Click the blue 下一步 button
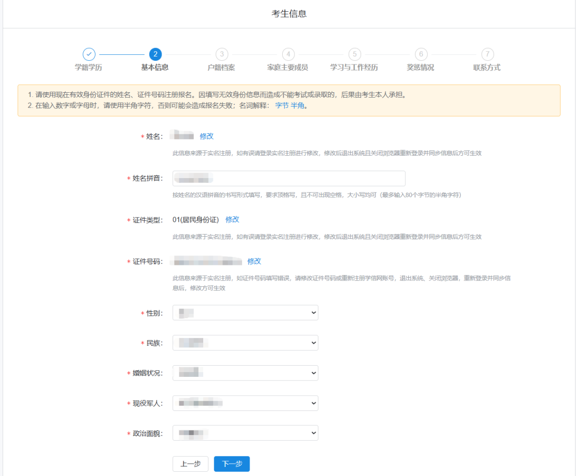 [232, 464]
